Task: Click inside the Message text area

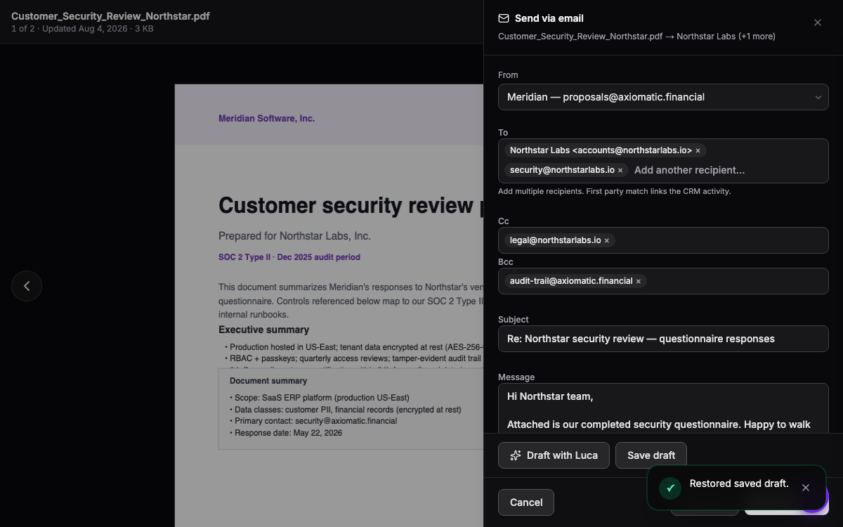Action: 663,408
